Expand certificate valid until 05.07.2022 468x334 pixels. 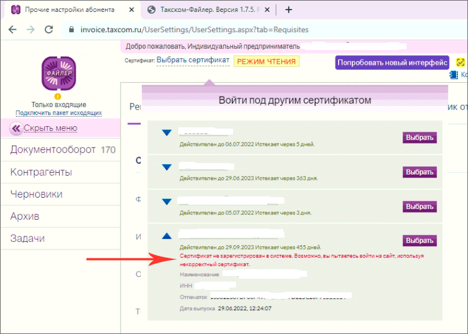(166, 202)
